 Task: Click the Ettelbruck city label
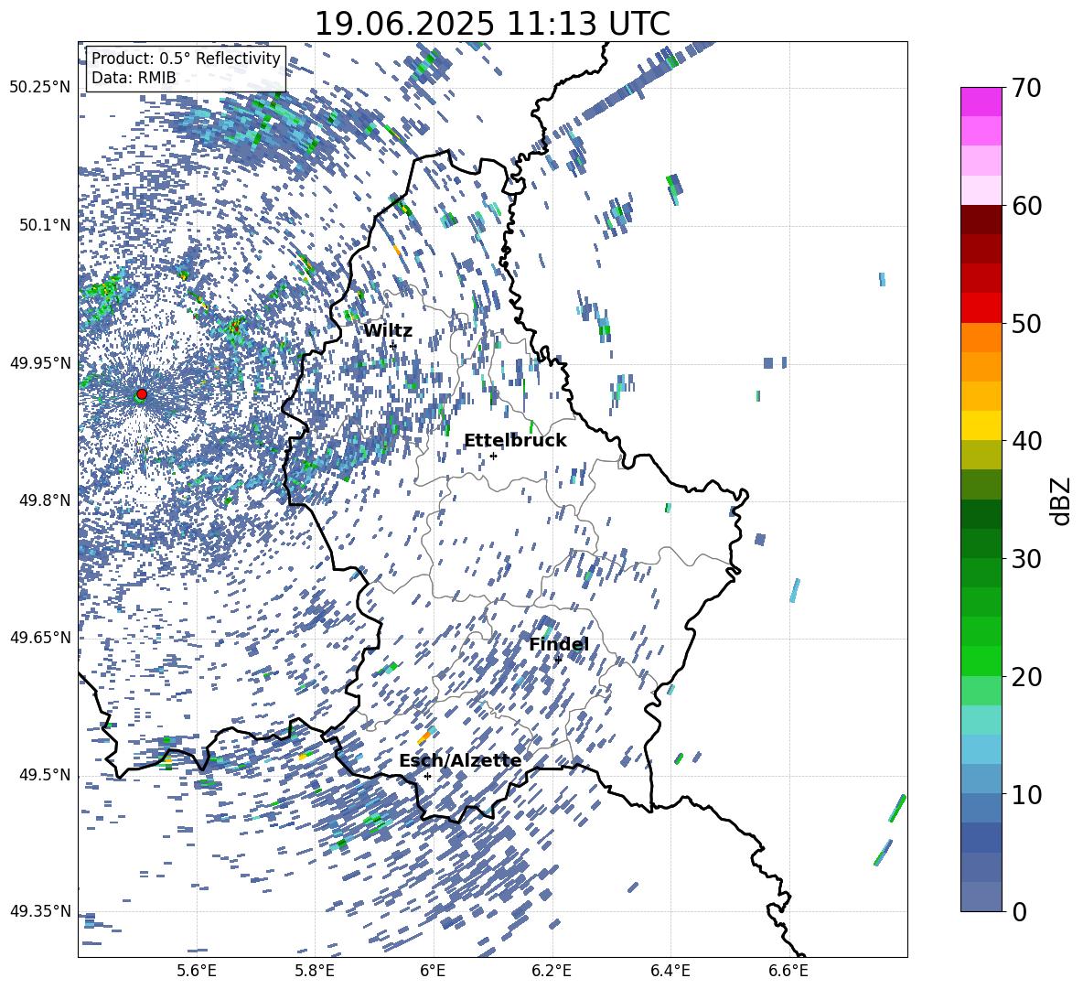(515, 441)
